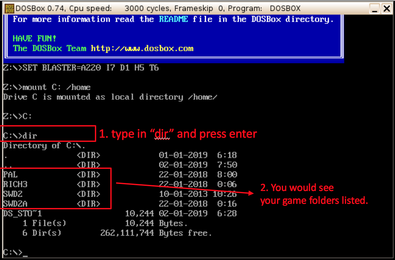395x260 pixels.
Task: Click the 'Directory of C:\.' line
Action: (44, 145)
